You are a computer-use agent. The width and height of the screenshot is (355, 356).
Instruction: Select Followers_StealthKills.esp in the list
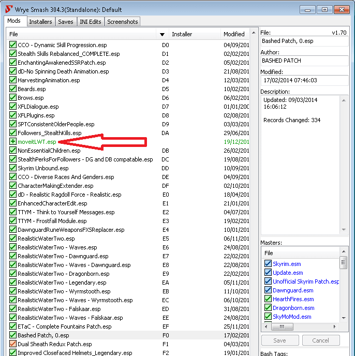coord(128,133)
